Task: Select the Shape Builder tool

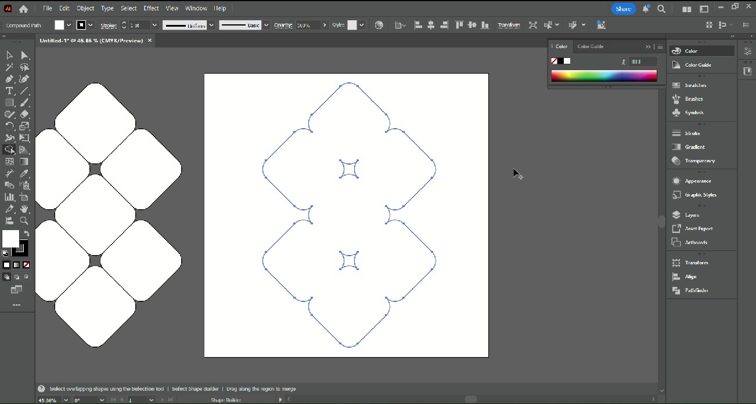Action: [9, 150]
